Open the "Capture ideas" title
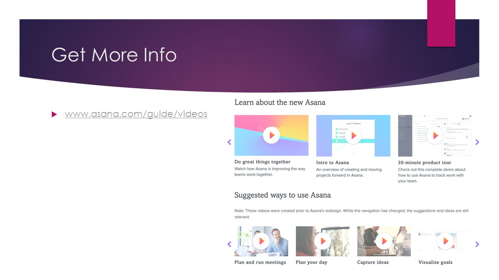The width and height of the screenshot is (499, 280). 373,262
